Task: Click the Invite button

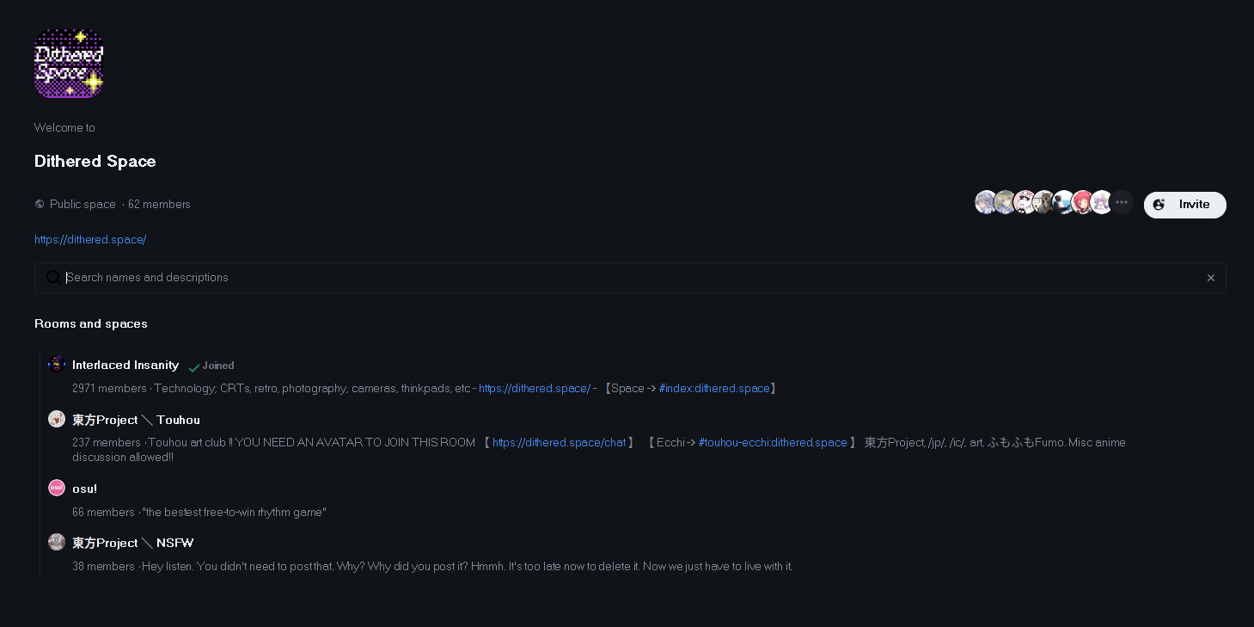Action: (x=1184, y=205)
